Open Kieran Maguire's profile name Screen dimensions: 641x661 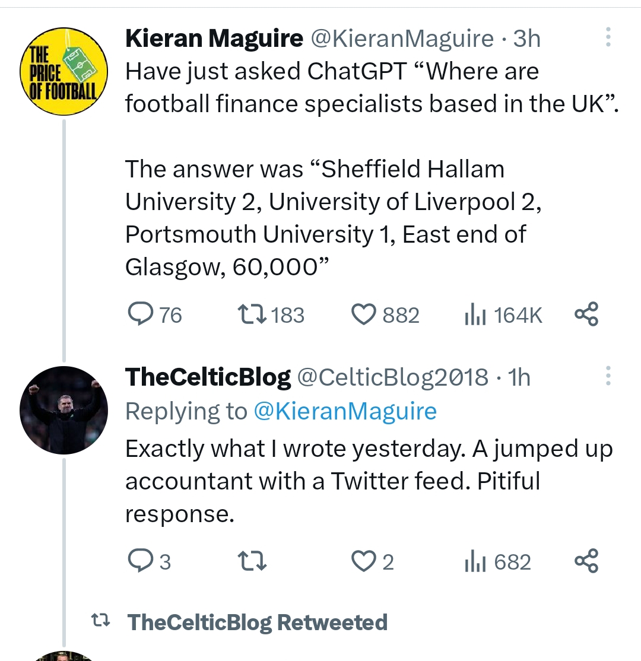pos(214,39)
